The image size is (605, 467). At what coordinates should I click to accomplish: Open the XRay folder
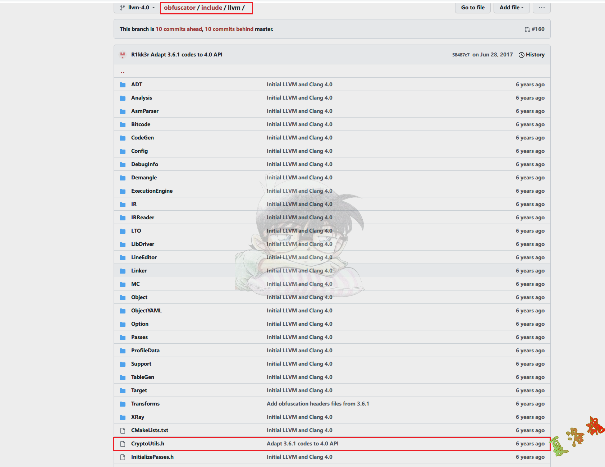point(138,417)
